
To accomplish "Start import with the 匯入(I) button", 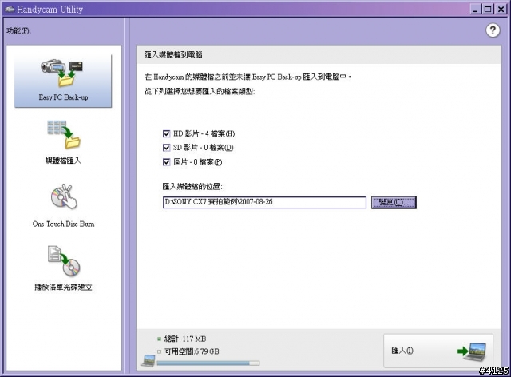I will click(x=438, y=351).
